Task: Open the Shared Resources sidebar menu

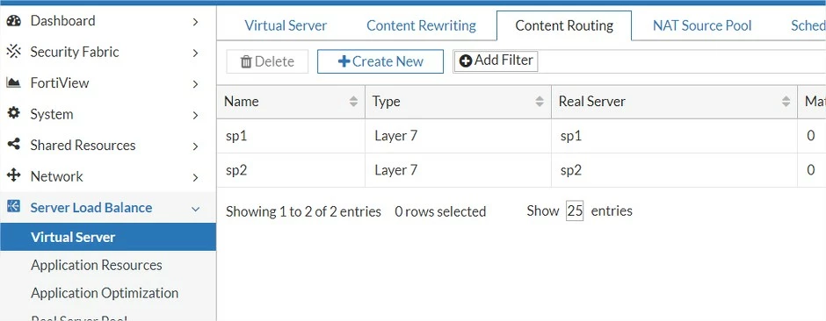Action: [x=108, y=145]
